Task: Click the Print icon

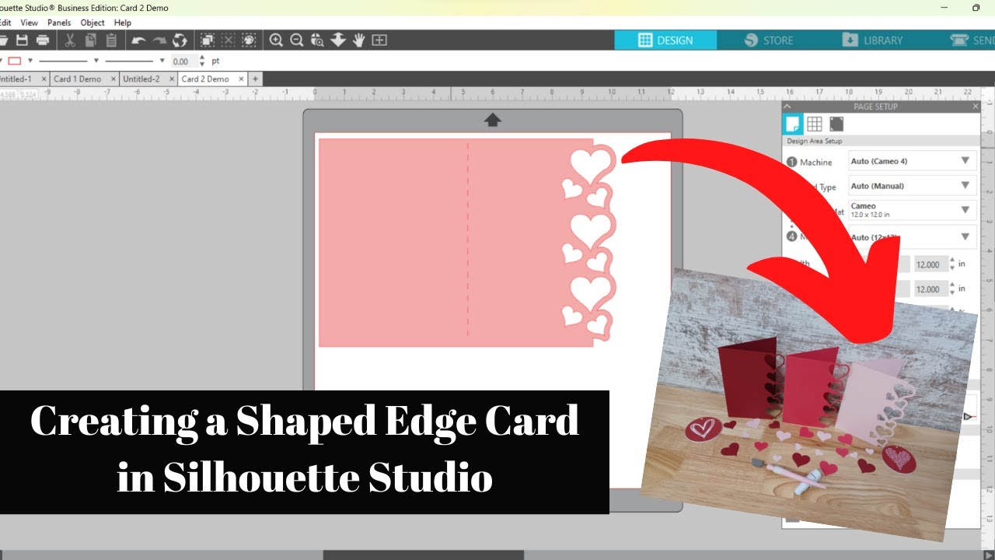Action: [x=43, y=40]
